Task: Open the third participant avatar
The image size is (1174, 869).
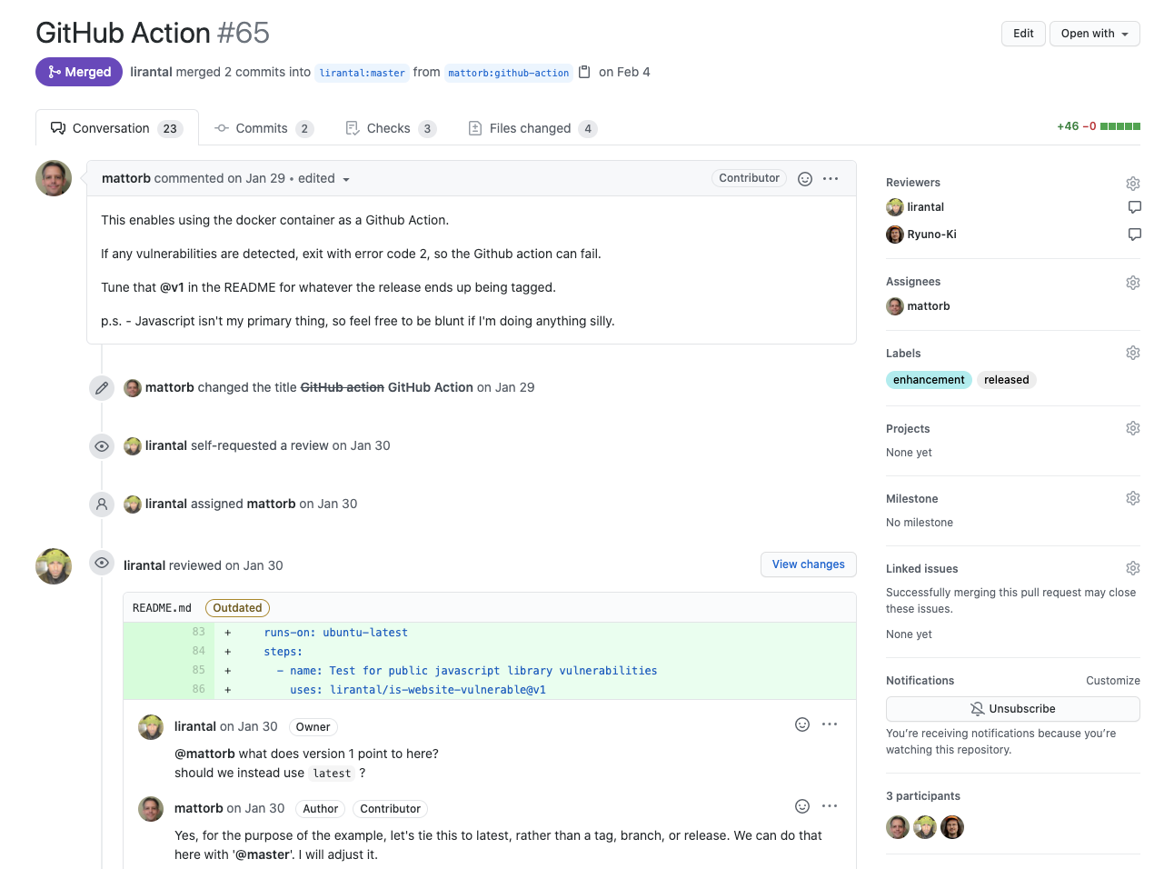Action: tap(952, 827)
